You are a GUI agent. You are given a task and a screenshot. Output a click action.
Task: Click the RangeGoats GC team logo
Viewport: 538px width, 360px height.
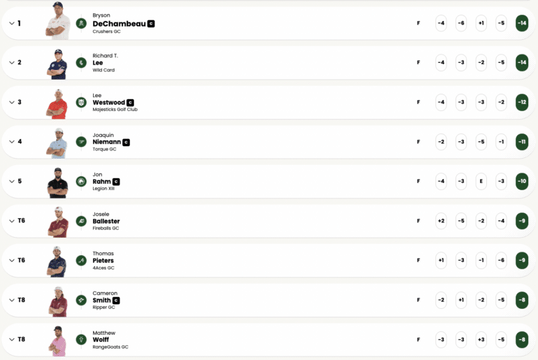(81, 339)
